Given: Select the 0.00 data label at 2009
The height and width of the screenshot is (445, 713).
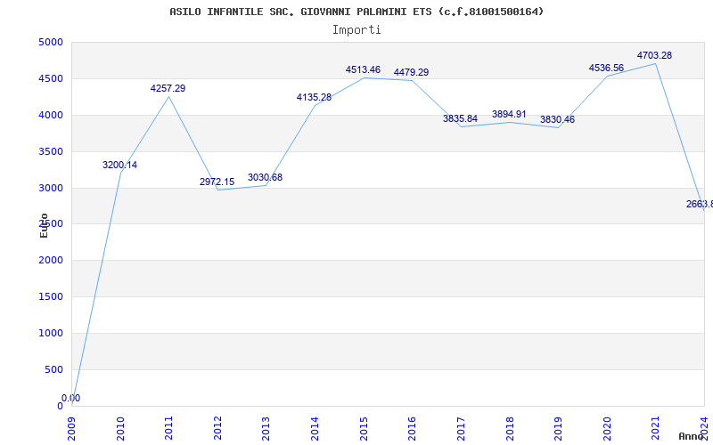Looking at the screenshot, I should pos(70,398).
